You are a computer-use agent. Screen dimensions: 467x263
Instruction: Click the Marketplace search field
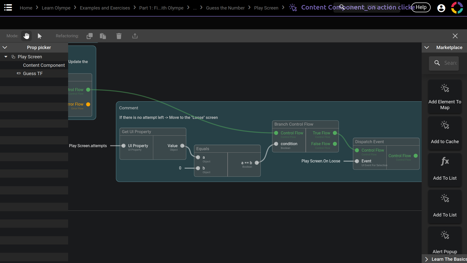(x=450, y=63)
